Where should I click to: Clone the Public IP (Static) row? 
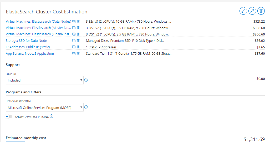74,47
